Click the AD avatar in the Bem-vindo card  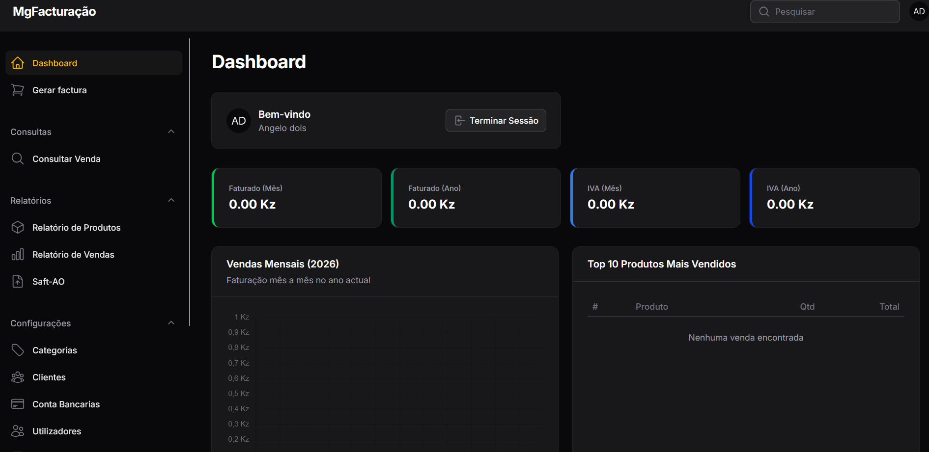click(239, 121)
